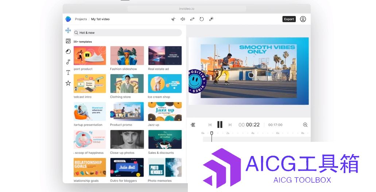This screenshot has height=192, width=376.
Task: Open the media image sidebar icon
Action: pos(68,41)
